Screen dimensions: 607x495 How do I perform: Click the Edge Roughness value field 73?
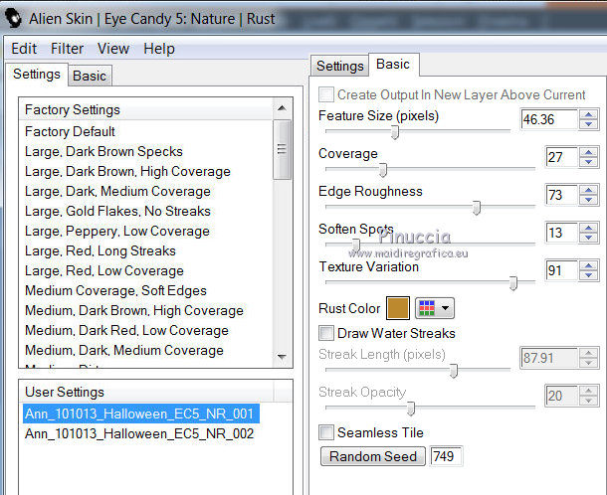point(561,195)
